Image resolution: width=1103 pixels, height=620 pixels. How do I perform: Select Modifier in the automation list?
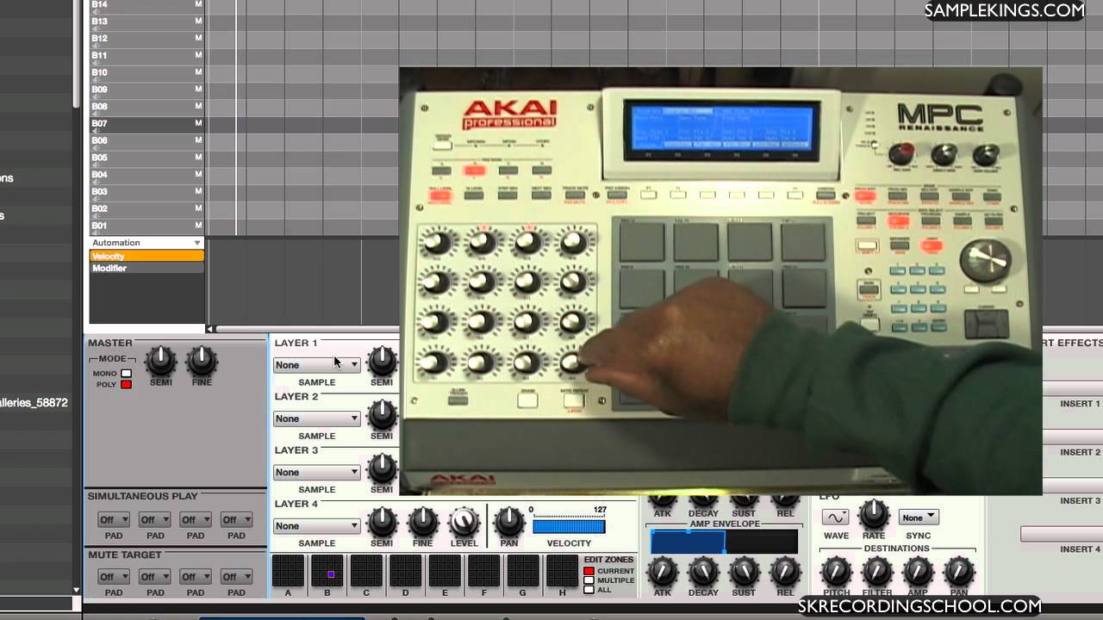pyautogui.click(x=146, y=268)
